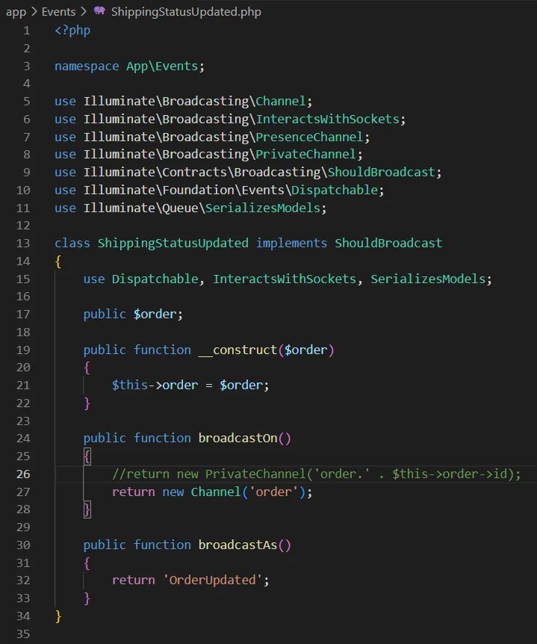Click the commented PrivateChannel return line
Viewport: 537px width, 644px height.
coord(316,474)
